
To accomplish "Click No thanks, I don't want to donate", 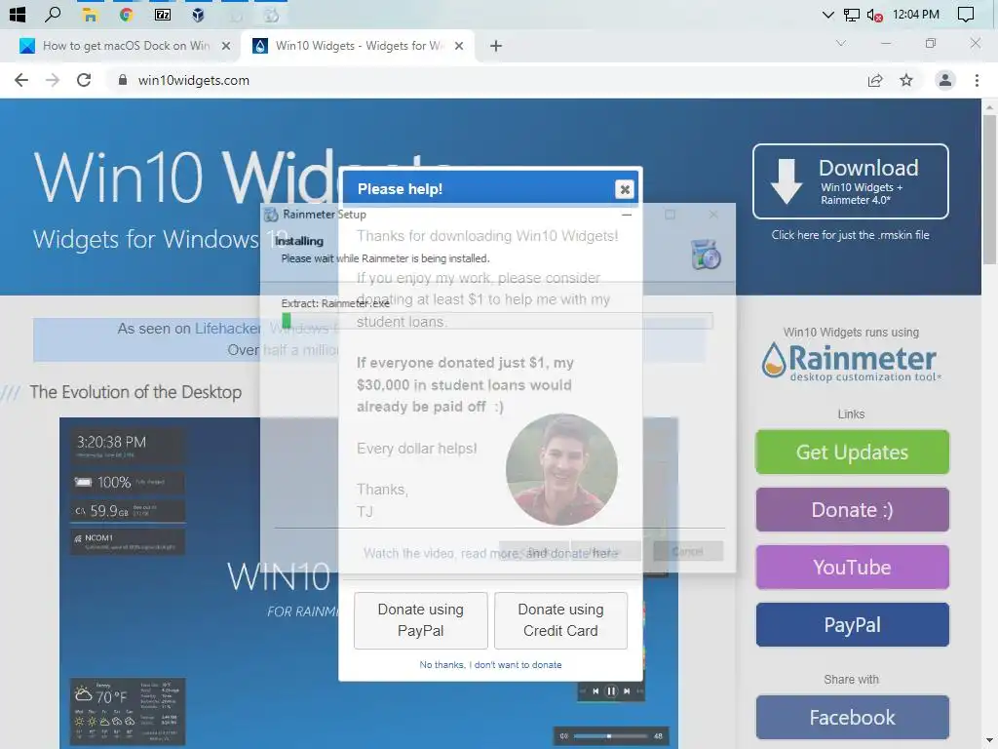I will point(490,664).
